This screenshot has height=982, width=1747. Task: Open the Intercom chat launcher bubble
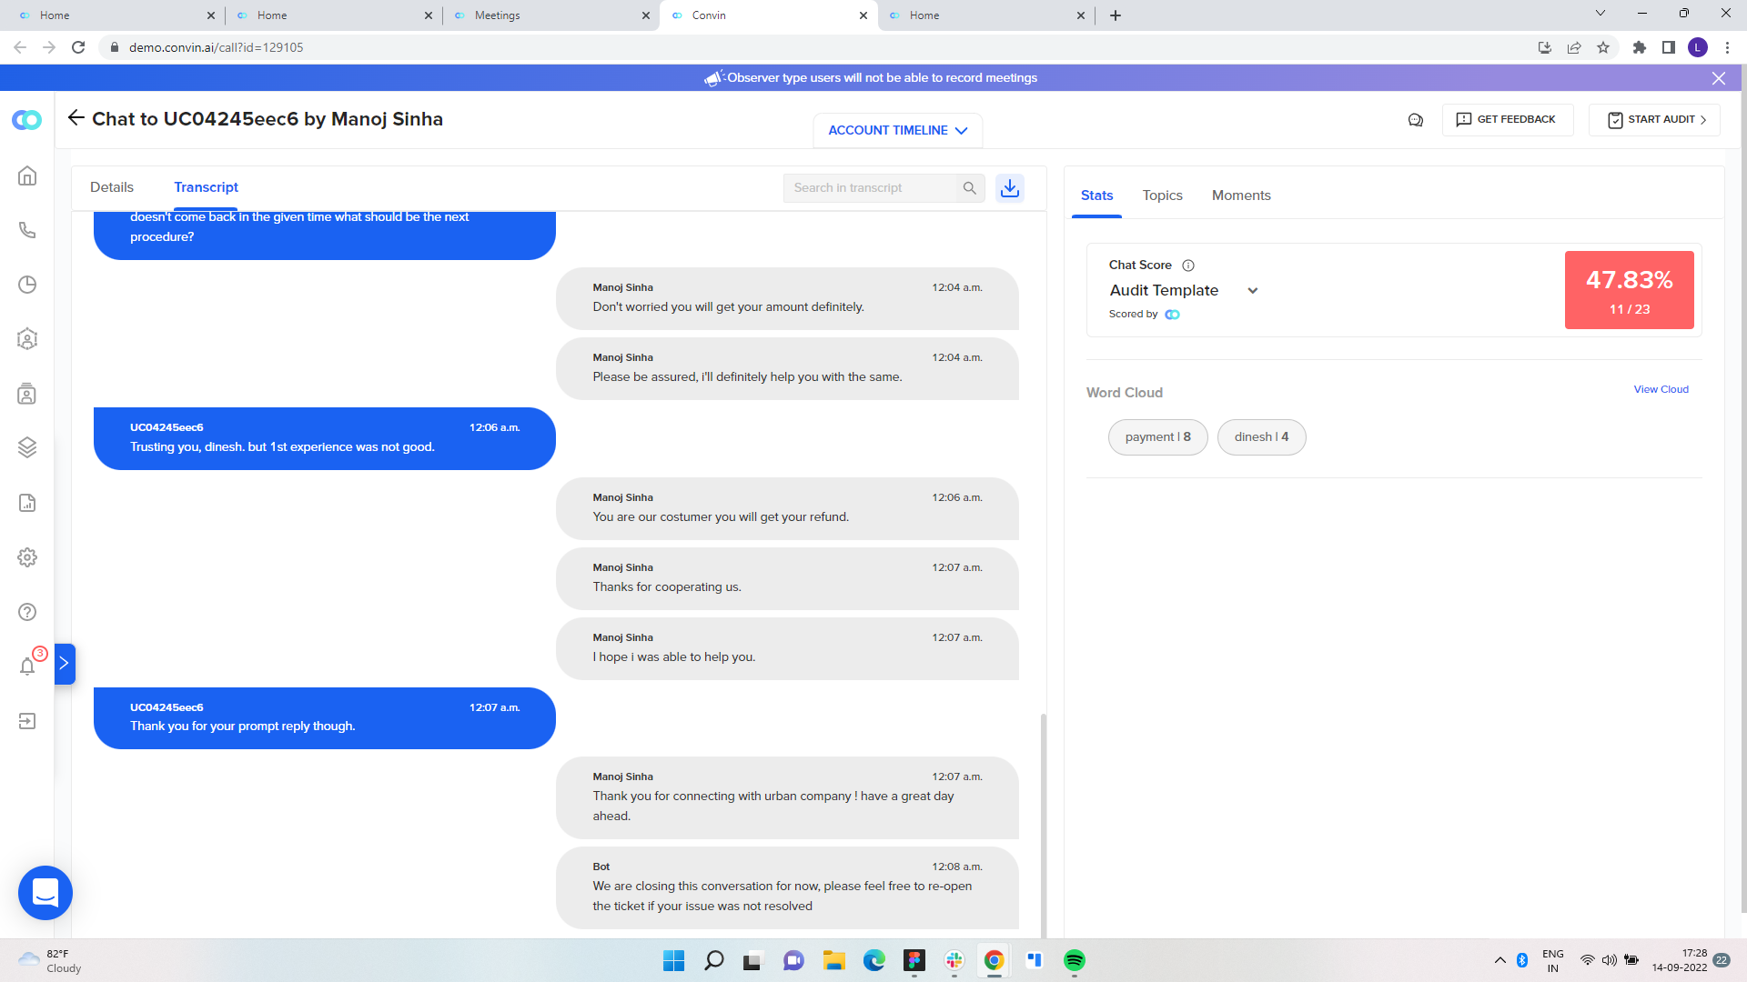(45, 893)
